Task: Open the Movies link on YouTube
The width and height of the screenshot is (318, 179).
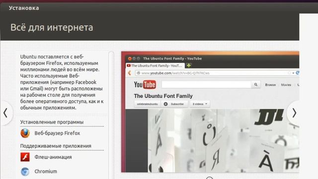Action: point(286,85)
